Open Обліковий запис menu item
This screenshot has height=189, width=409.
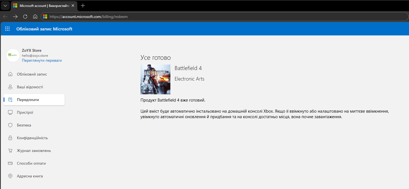tap(34, 74)
